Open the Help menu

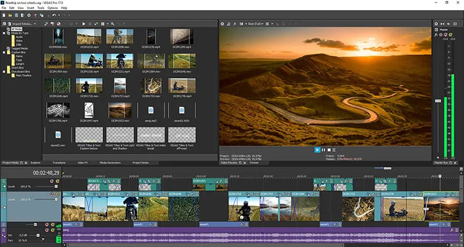pos(64,8)
